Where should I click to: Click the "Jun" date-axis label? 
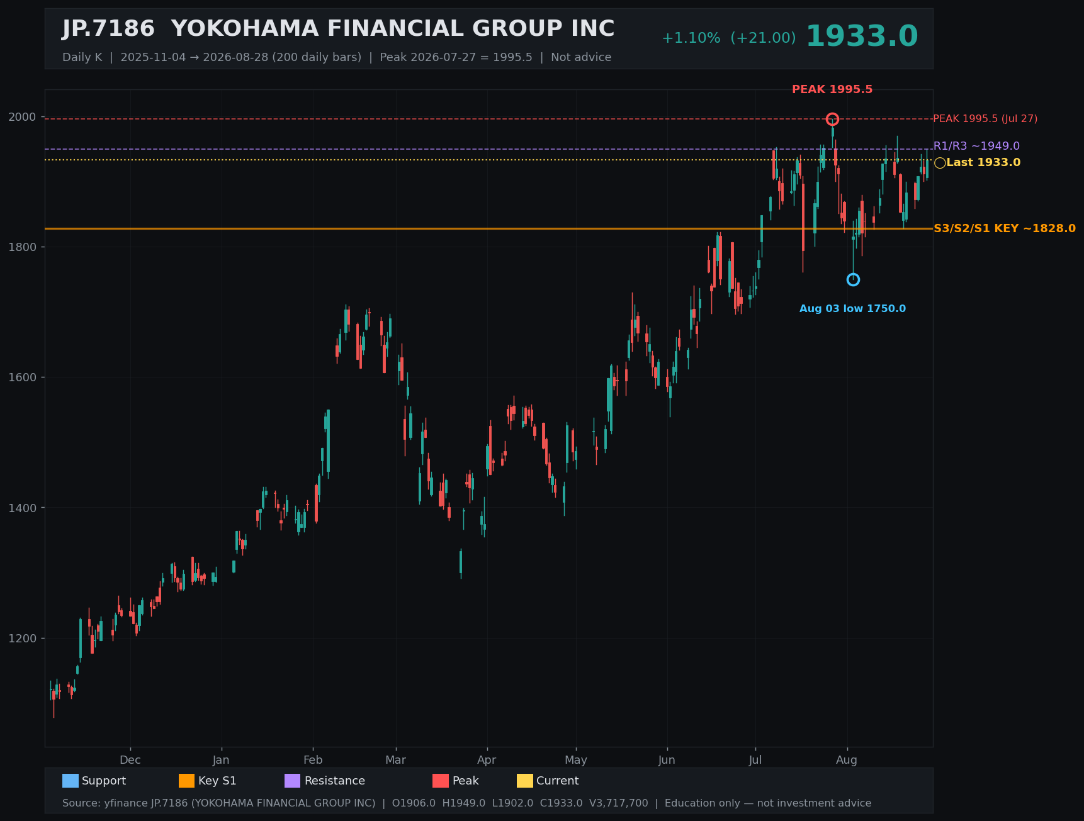667,760
